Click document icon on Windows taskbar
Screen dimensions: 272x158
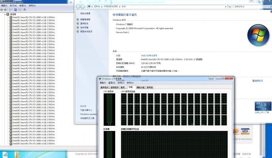(x=5, y=155)
